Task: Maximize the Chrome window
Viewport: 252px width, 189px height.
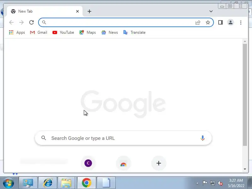Action: 230,6
